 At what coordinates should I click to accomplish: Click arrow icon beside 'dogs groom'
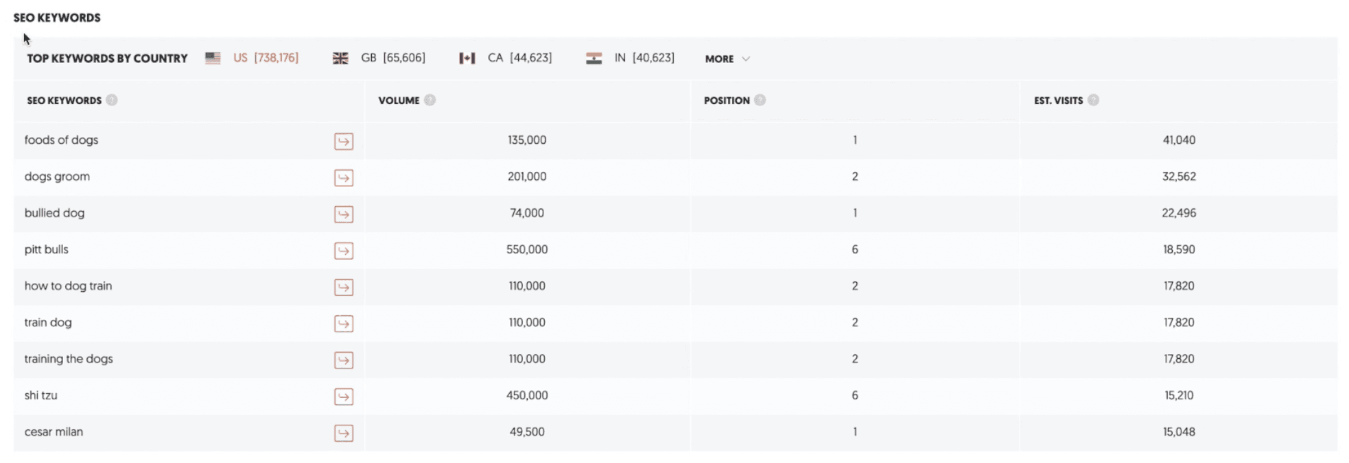[x=343, y=178]
